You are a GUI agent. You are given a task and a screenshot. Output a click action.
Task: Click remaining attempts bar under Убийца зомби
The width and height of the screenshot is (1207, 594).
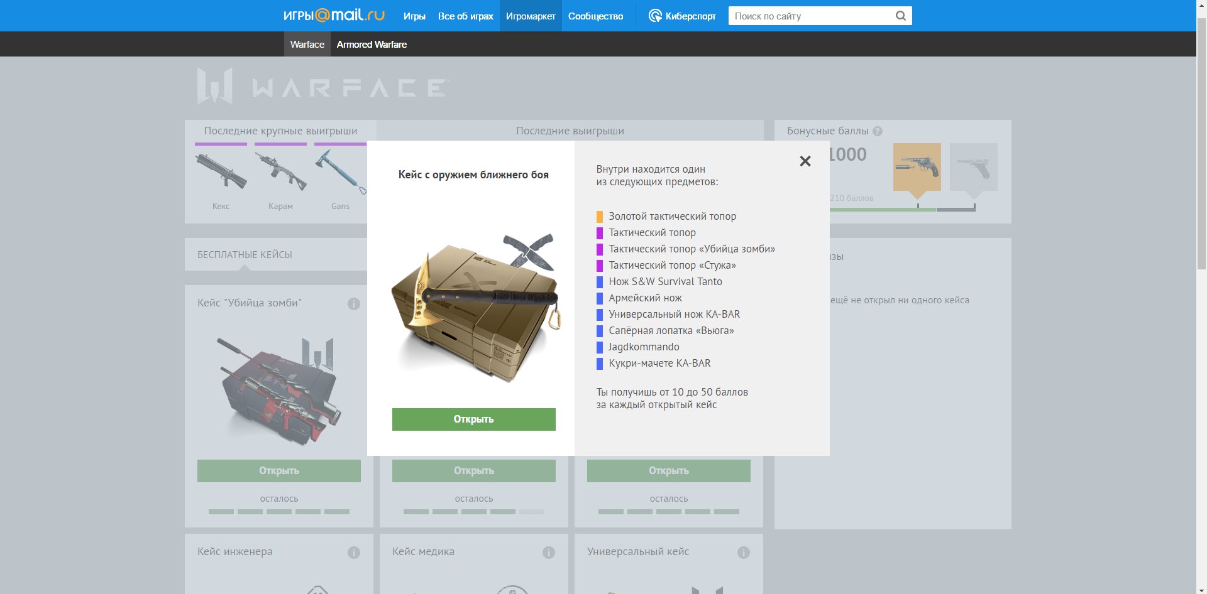click(x=279, y=512)
